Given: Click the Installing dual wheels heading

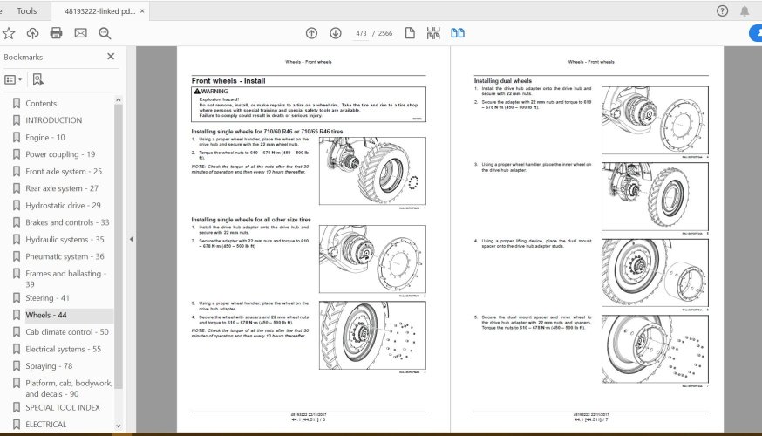Looking at the screenshot, I should 503,81.
